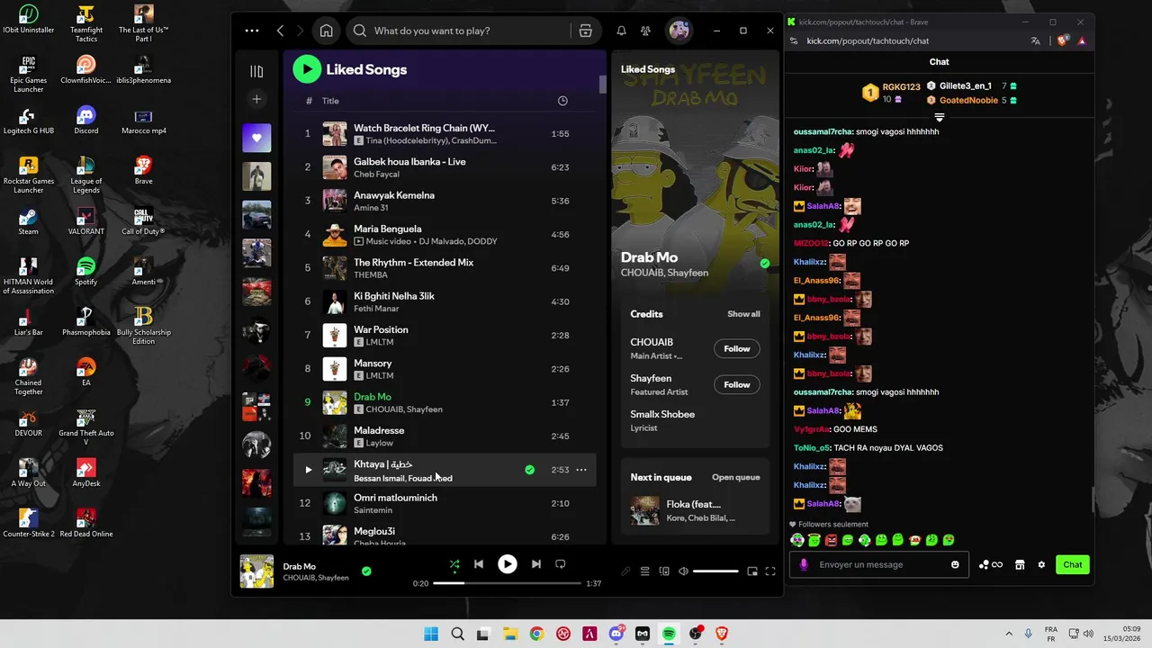
Task: Open the Spotify miniplayer icon
Action: point(752,571)
